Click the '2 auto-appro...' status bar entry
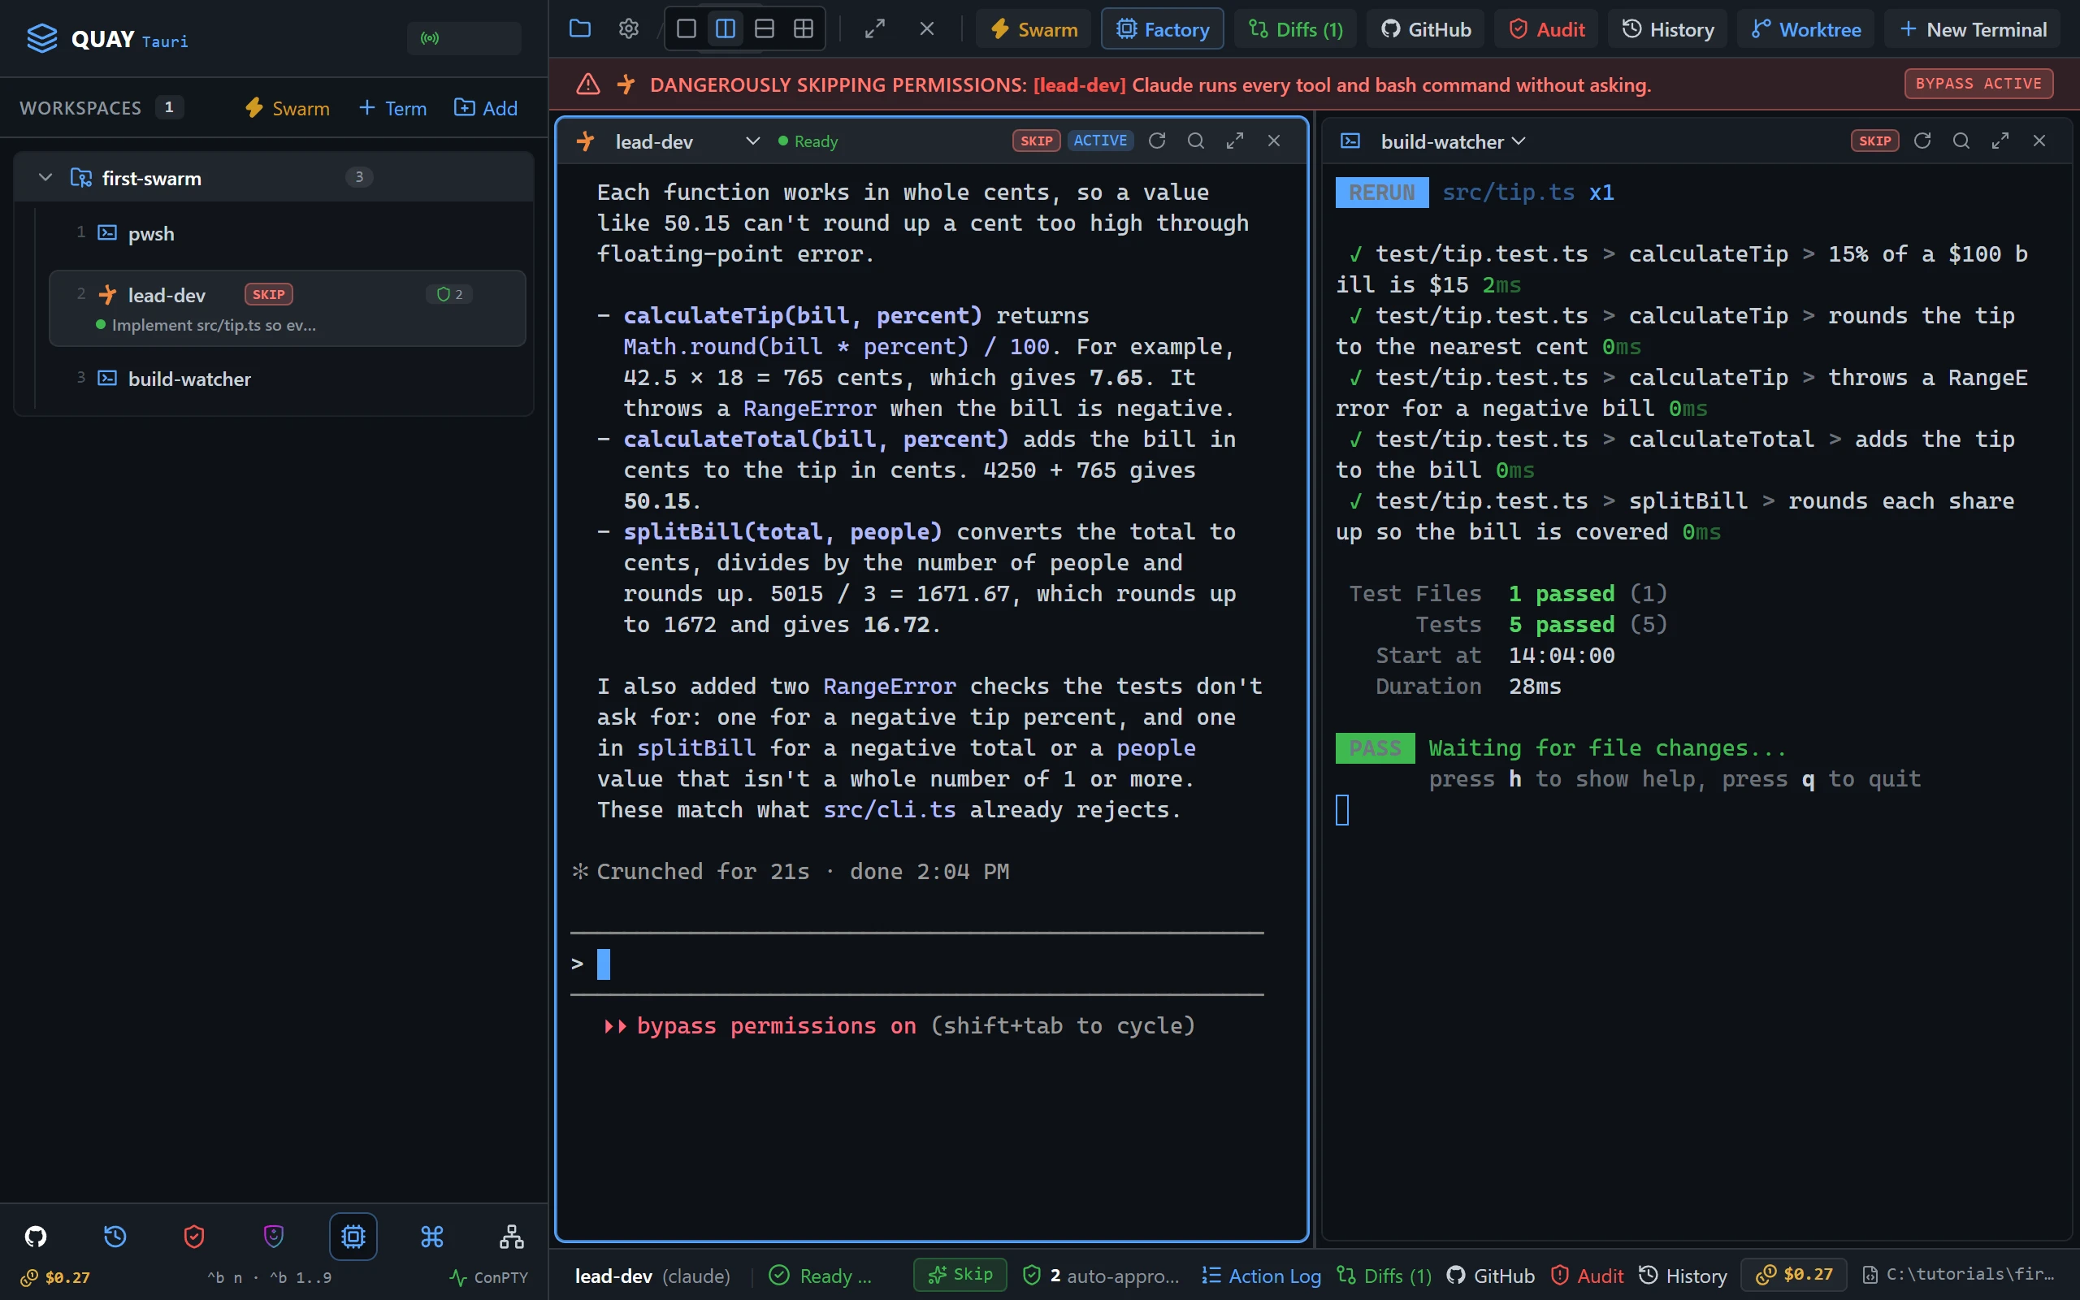2080x1300 pixels. click(x=1101, y=1276)
